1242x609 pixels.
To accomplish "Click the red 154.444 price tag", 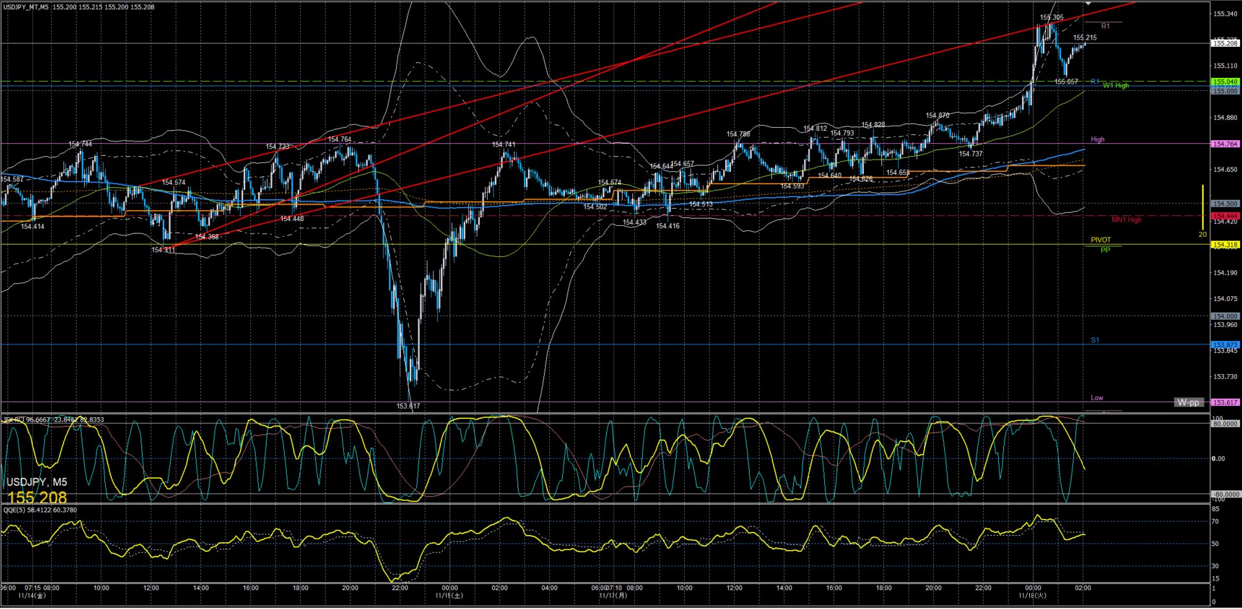I will tap(1225, 216).
